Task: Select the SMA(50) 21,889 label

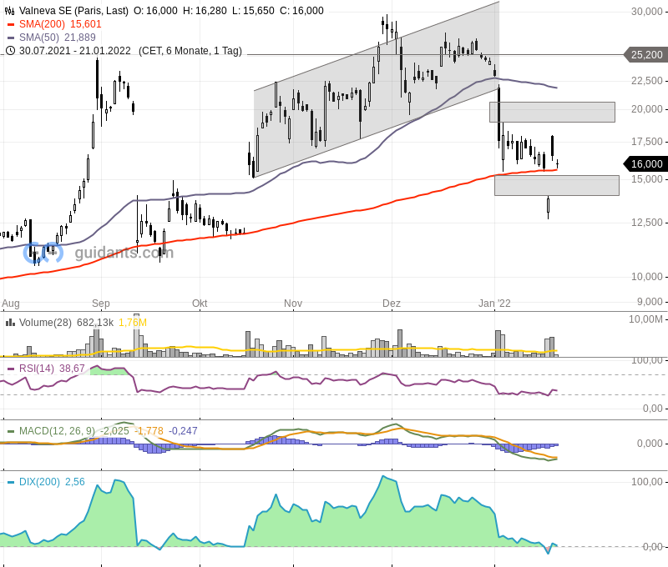Action: click(57, 38)
